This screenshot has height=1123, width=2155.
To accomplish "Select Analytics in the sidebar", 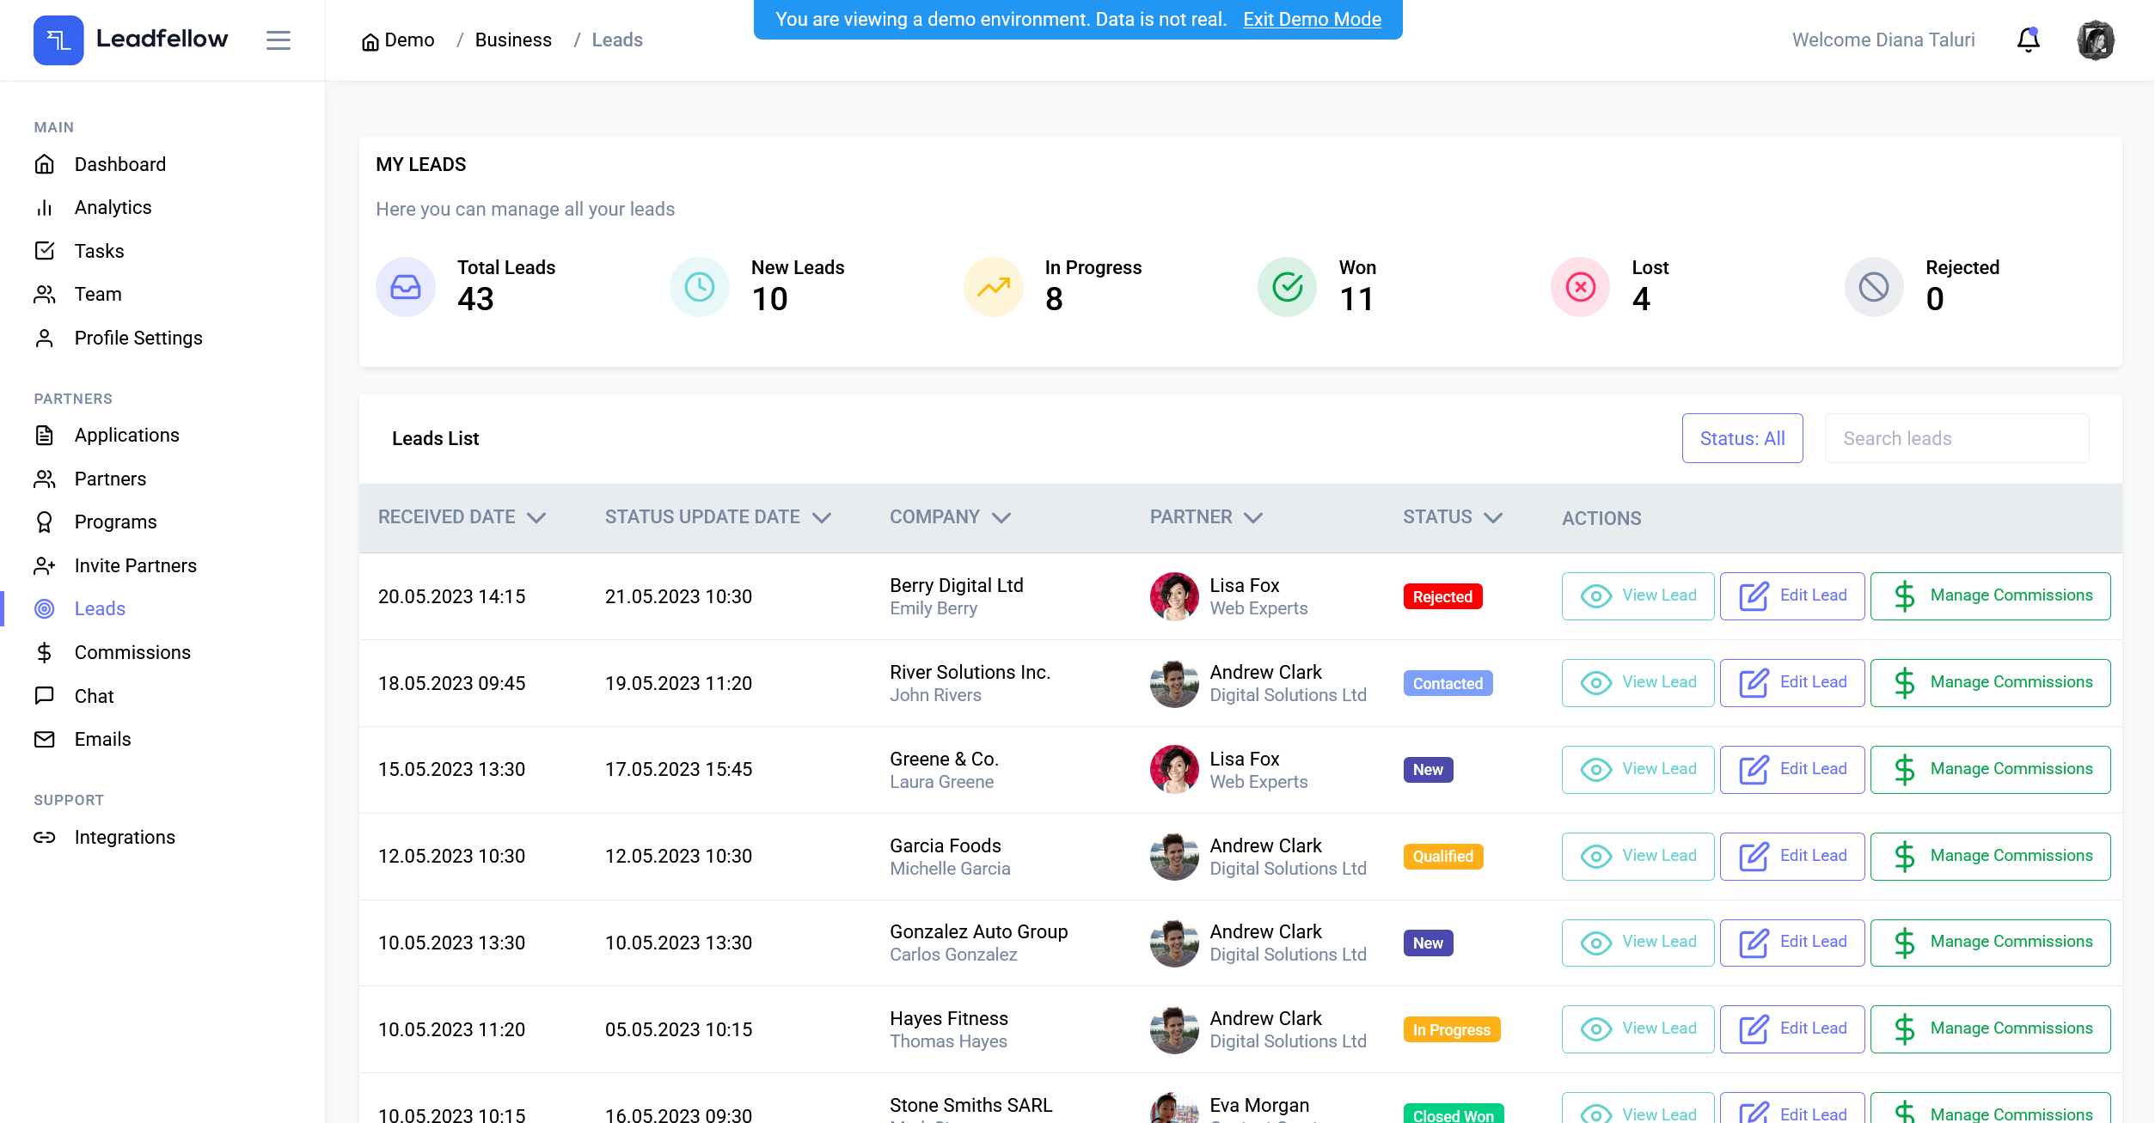I will click(113, 207).
